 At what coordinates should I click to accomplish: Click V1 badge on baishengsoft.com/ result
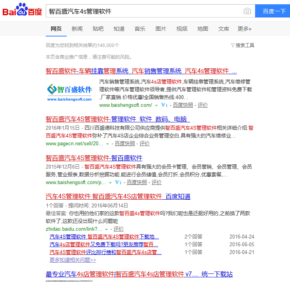[164, 105]
